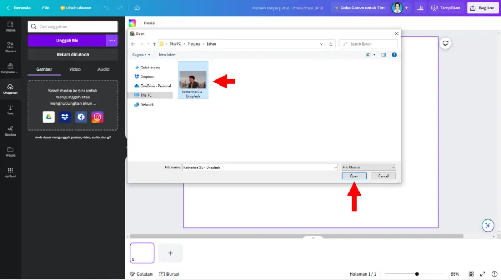Open the File Khusus type dropdown
The image size is (501, 280).
[x=369, y=167]
